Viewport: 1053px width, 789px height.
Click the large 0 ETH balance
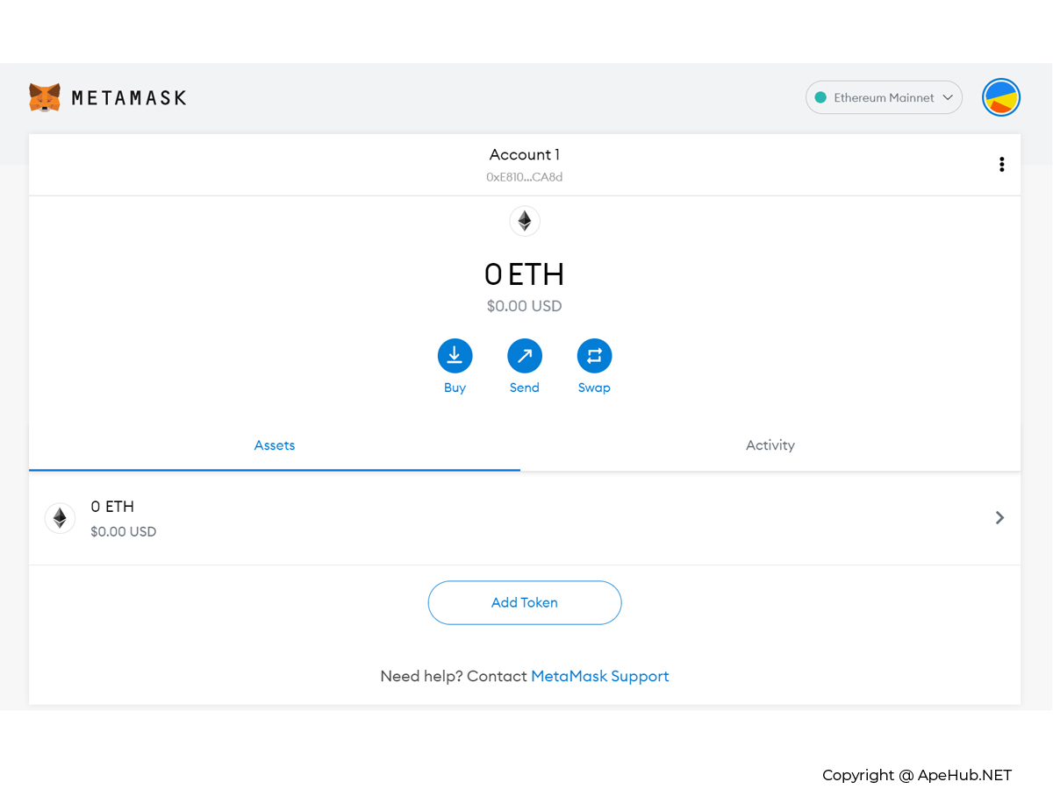click(x=524, y=274)
